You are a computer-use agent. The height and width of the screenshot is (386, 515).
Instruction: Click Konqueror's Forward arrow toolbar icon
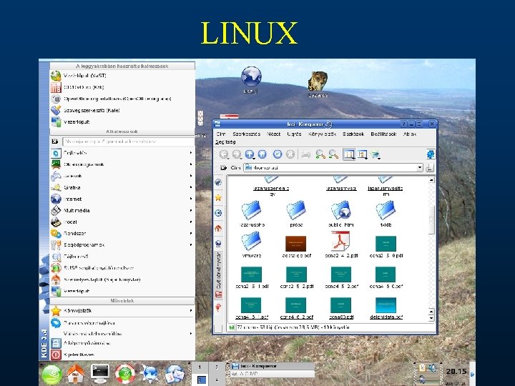coord(237,154)
